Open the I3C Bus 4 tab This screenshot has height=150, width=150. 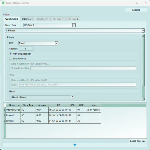tap(73, 19)
